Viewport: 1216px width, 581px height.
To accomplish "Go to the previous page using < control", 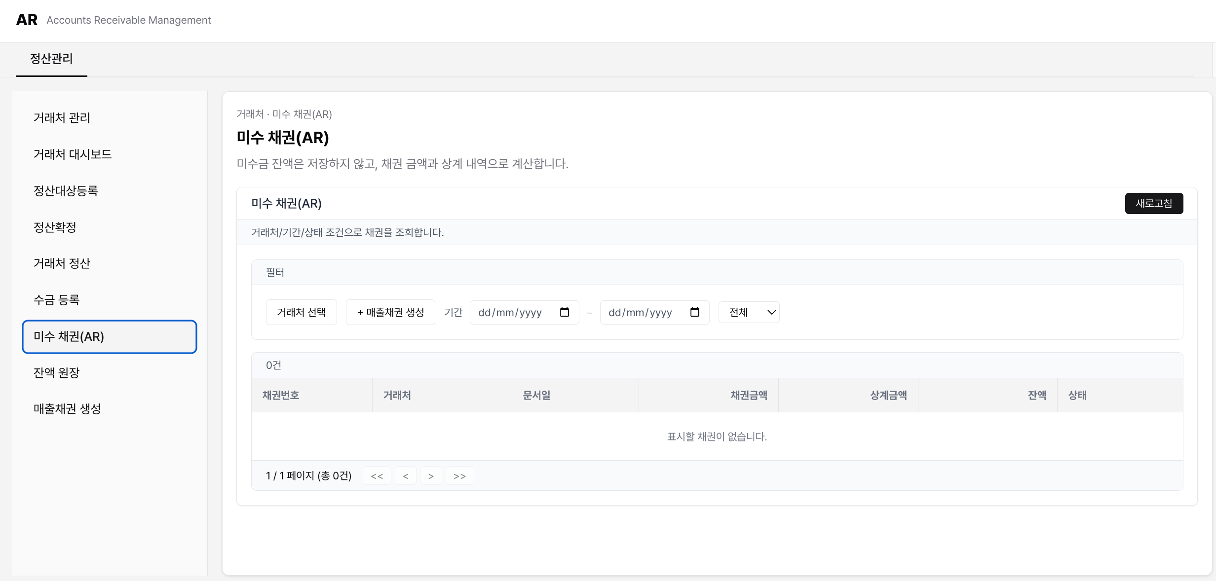I will click(406, 475).
